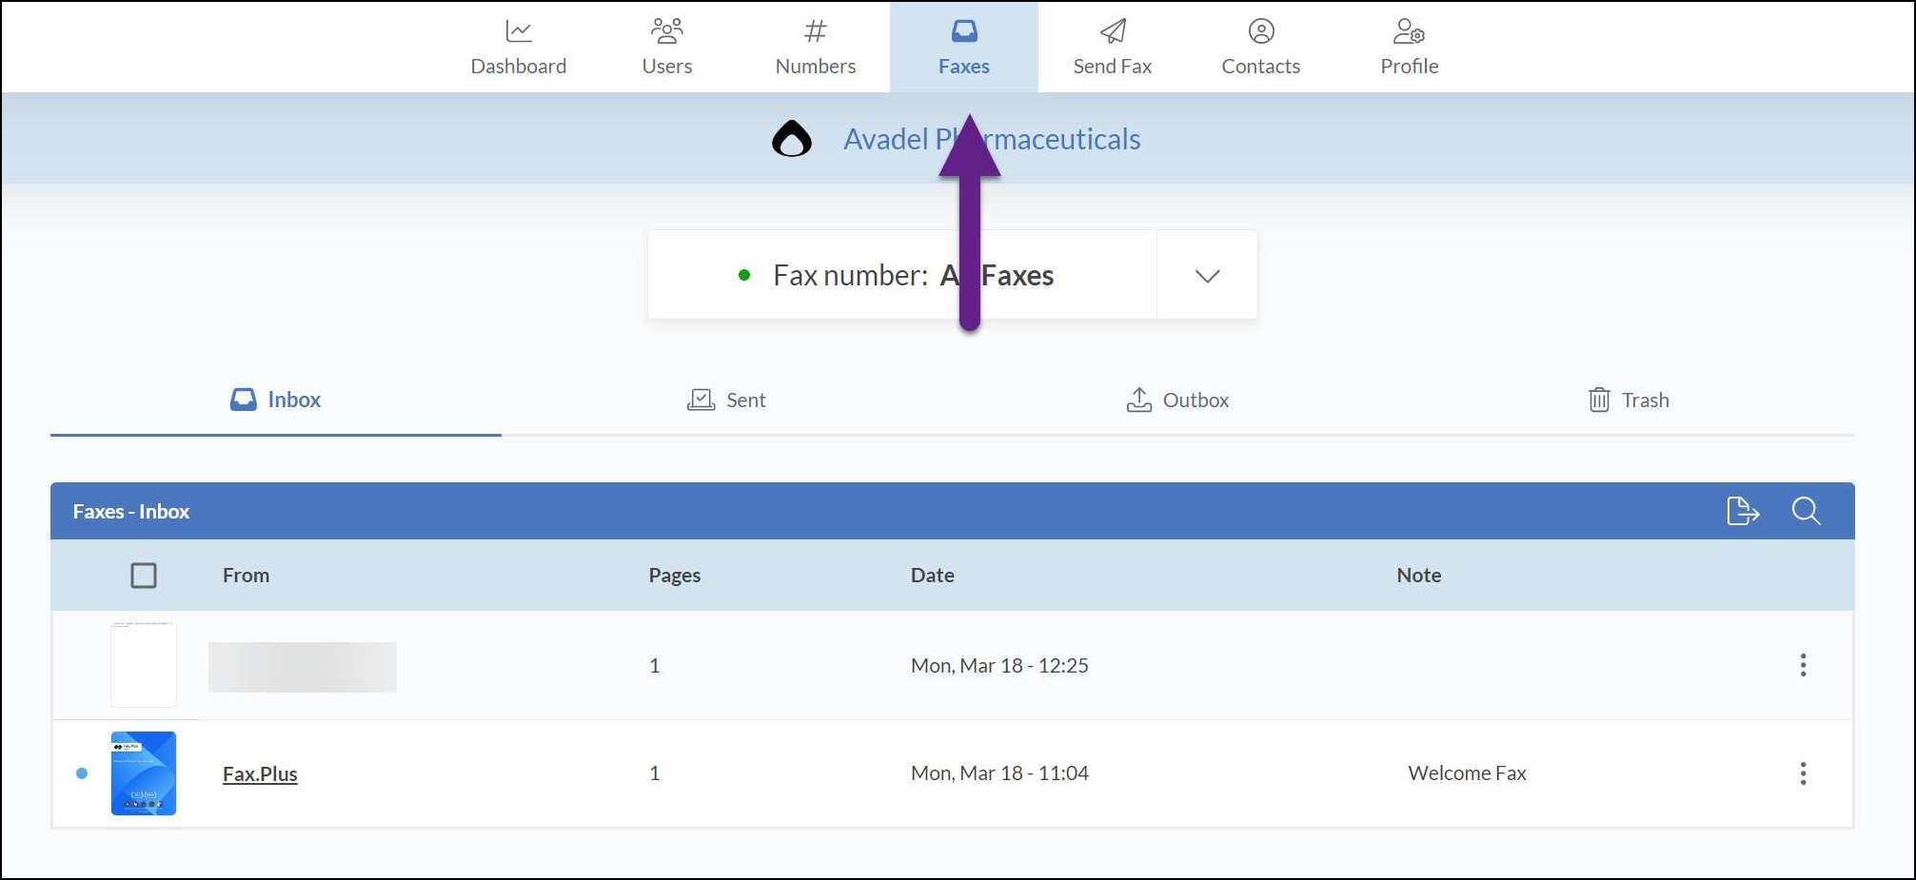The image size is (1916, 880).
Task: Open the Contacts menu item
Action: (1261, 47)
